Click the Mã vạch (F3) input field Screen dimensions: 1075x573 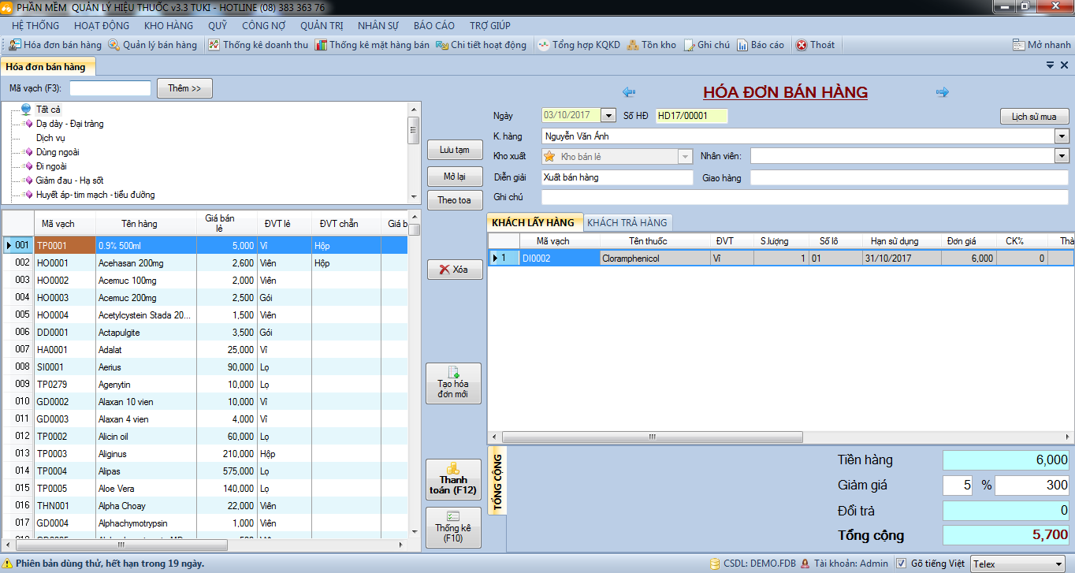click(x=110, y=88)
